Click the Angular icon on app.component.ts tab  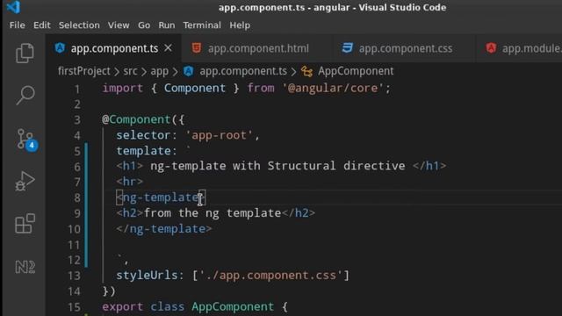(x=60, y=47)
